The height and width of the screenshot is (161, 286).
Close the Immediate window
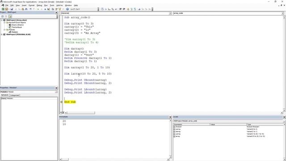(170, 117)
